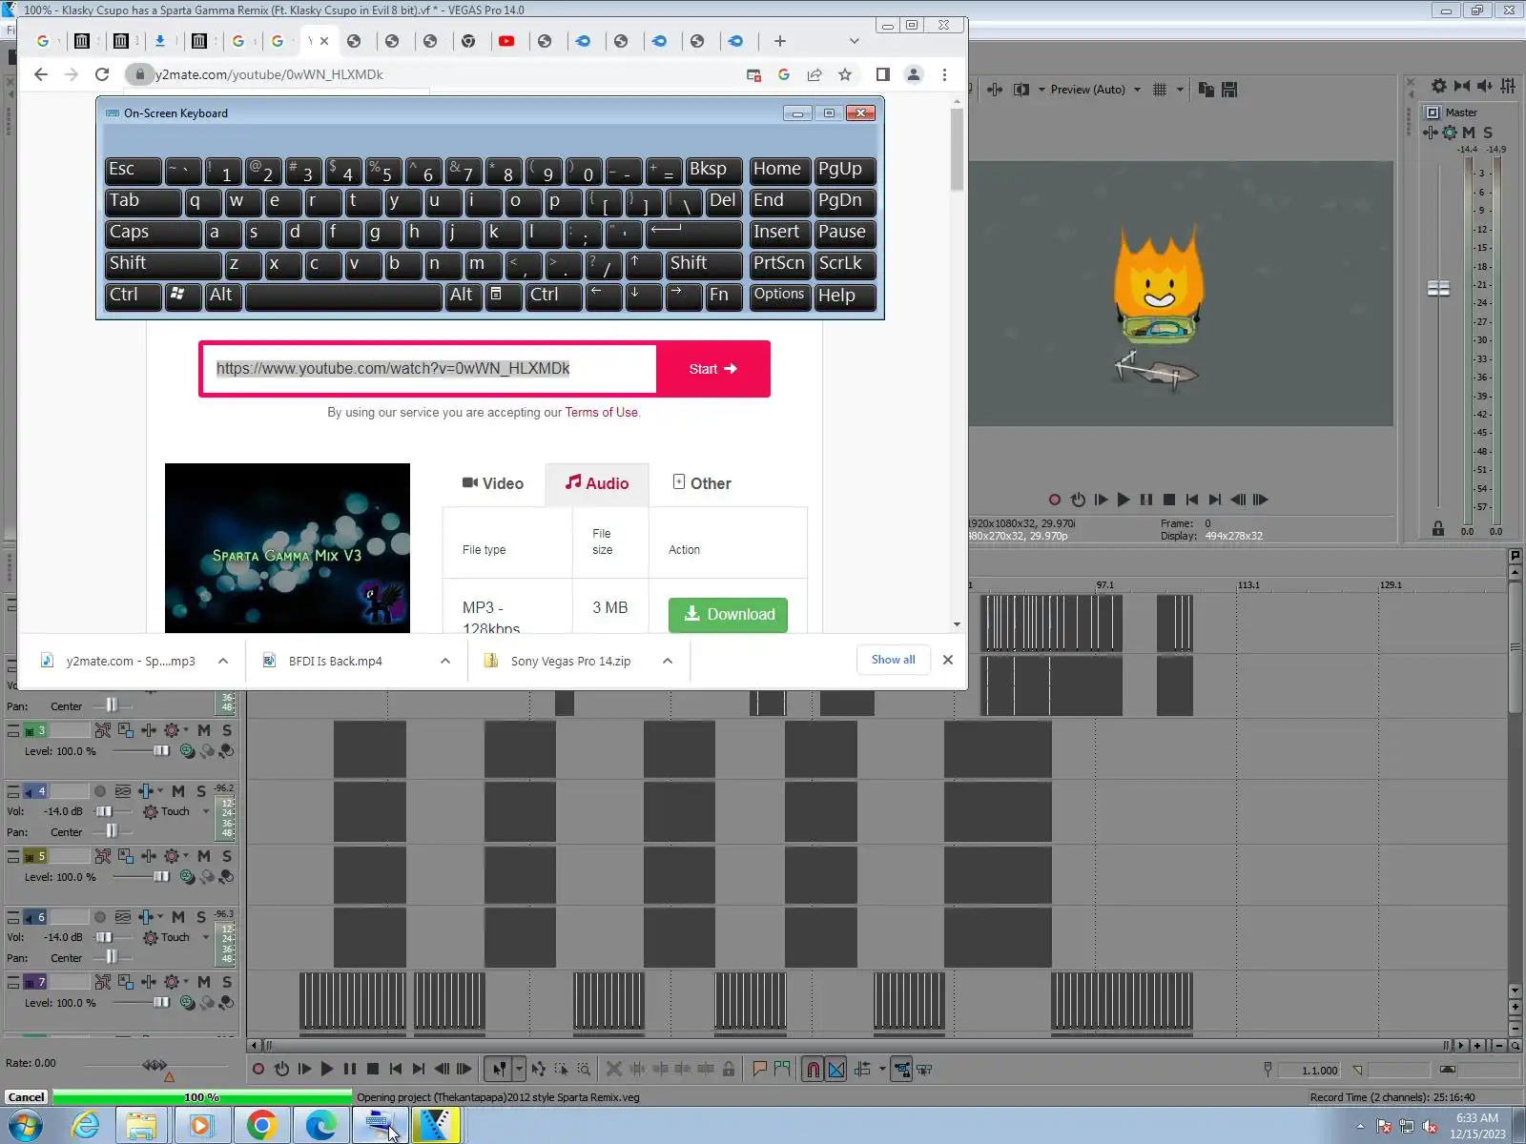Select the Normal Edit tool

499,1069
